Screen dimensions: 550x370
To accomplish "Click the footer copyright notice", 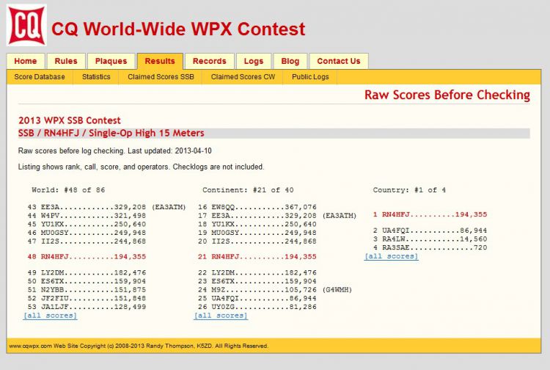I will tap(139, 346).
